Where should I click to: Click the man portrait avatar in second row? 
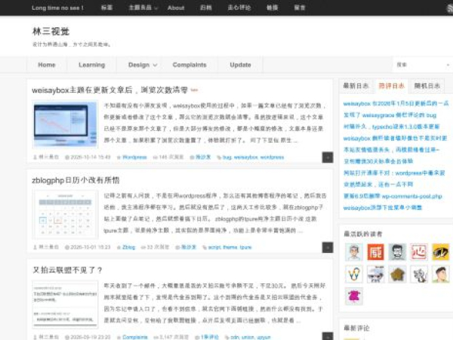point(441,274)
